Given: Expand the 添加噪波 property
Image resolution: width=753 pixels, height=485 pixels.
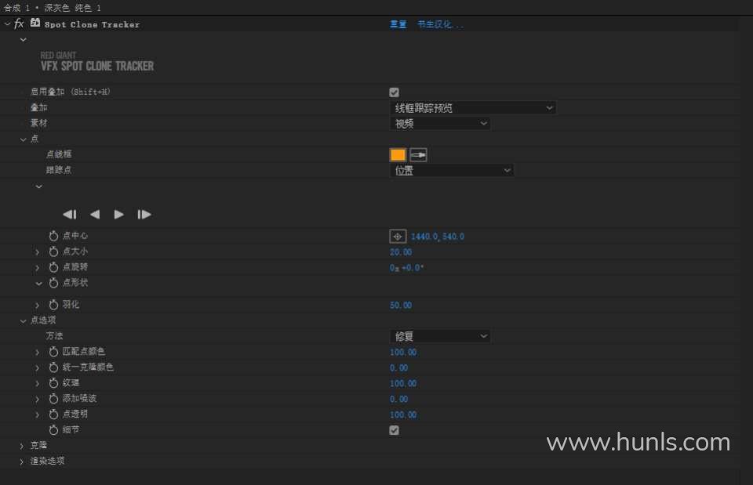Looking at the screenshot, I should (x=38, y=399).
